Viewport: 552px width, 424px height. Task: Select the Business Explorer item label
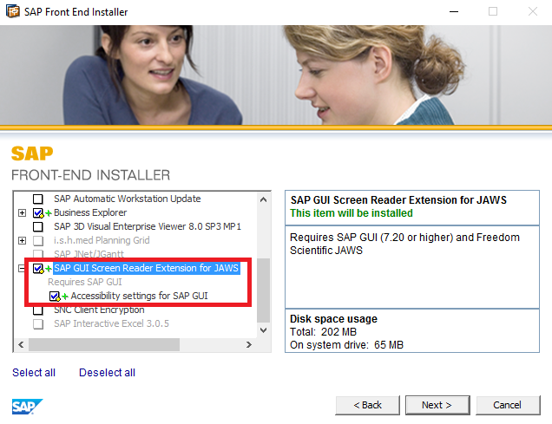pyautogui.click(x=90, y=212)
